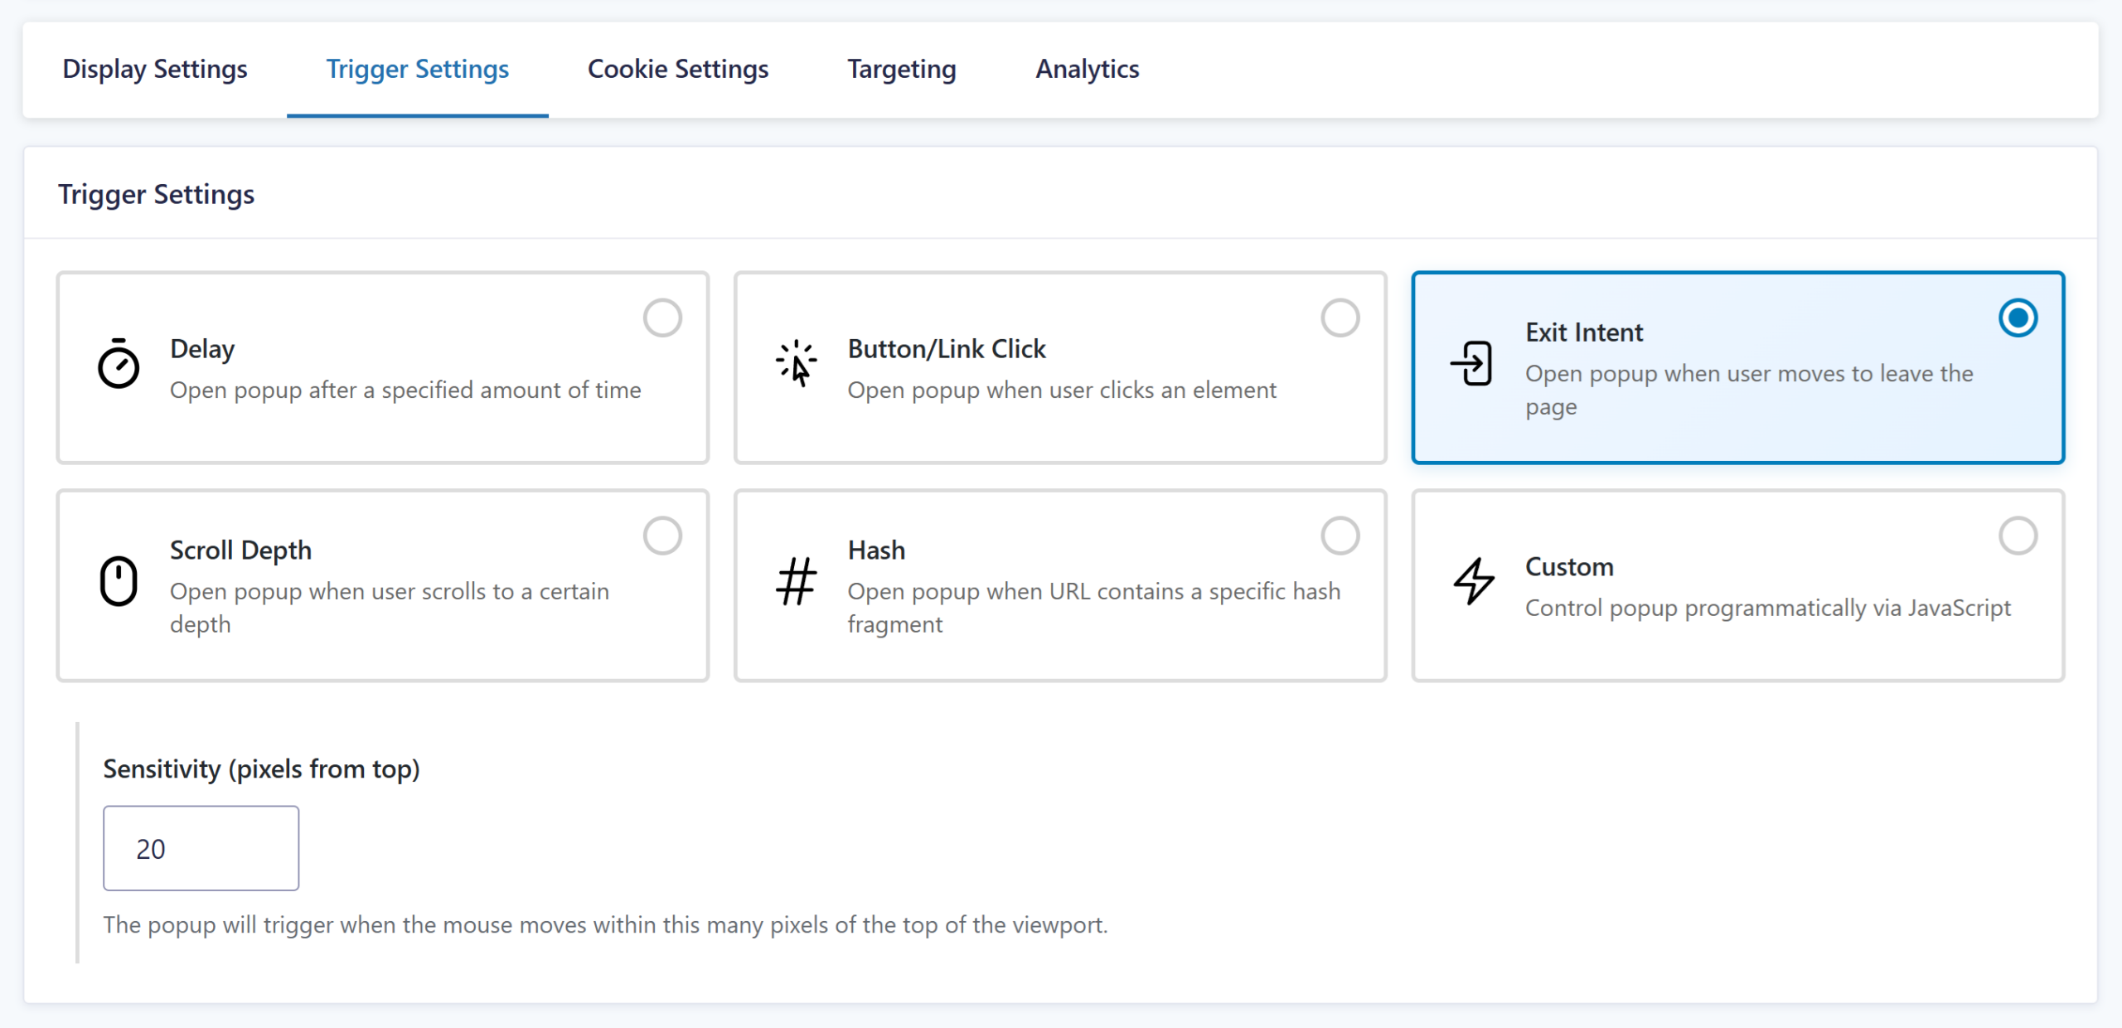Screen dimensions: 2122x1028
Task: Click the Trigger Settings tab
Action: point(418,70)
